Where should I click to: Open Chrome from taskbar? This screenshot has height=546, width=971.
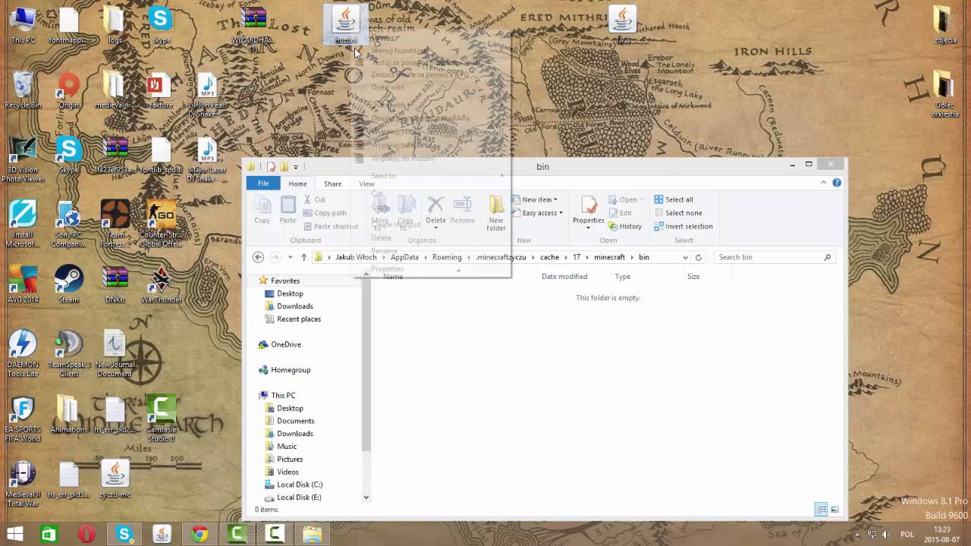tap(200, 535)
